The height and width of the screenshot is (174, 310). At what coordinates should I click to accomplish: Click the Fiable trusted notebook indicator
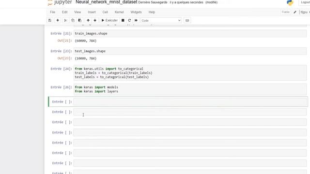point(285,12)
